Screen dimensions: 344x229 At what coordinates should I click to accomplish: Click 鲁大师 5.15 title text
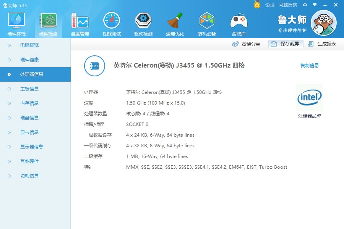[x=15, y=5]
